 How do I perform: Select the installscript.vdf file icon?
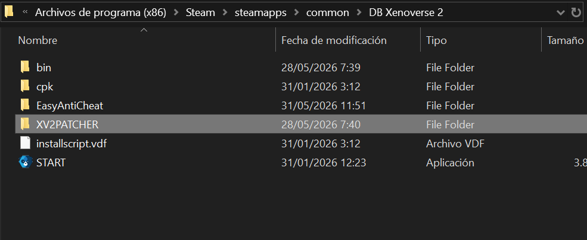(25, 143)
